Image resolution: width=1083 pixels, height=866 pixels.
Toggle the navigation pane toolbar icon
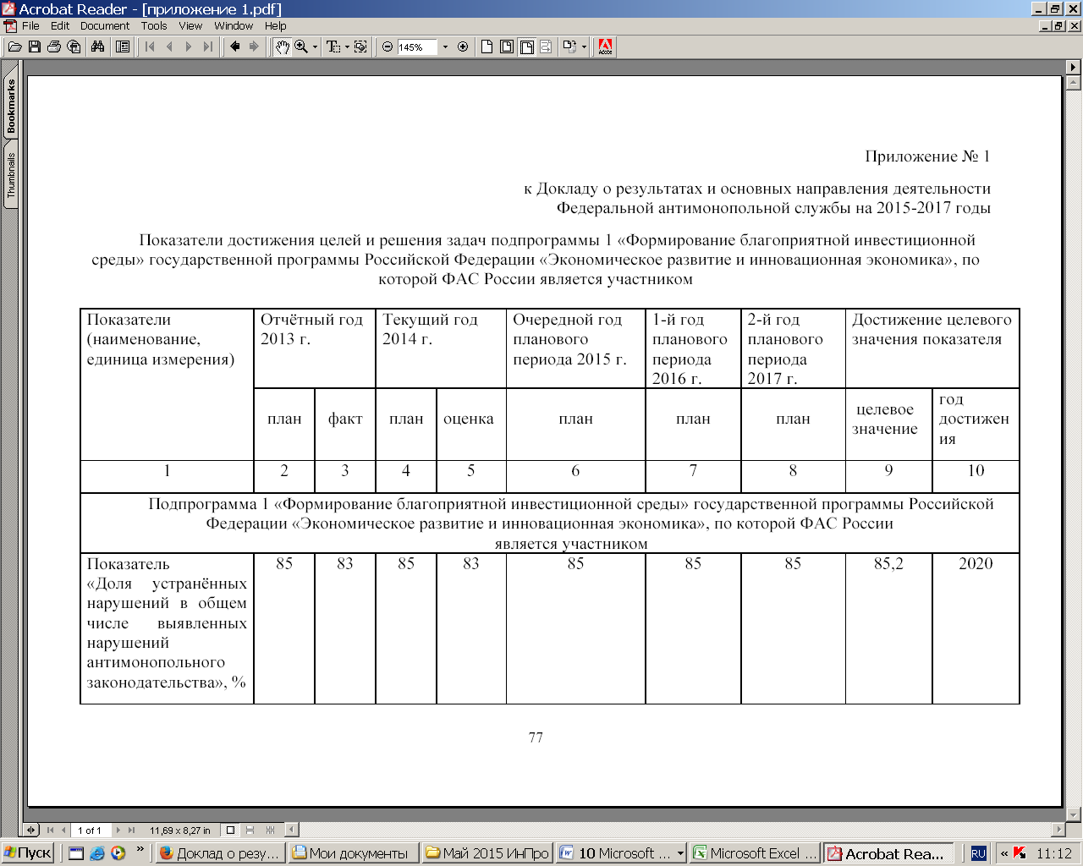[x=123, y=47]
